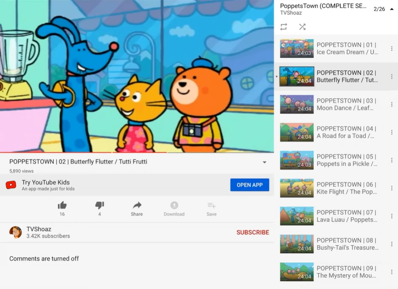Image resolution: width=398 pixels, height=289 pixels.
Task: Play episode 03 Moon Dance thumbnail
Action: pyautogui.click(x=297, y=104)
